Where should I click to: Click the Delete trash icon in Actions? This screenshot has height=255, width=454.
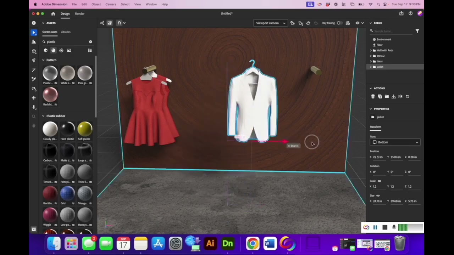pos(373,96)
